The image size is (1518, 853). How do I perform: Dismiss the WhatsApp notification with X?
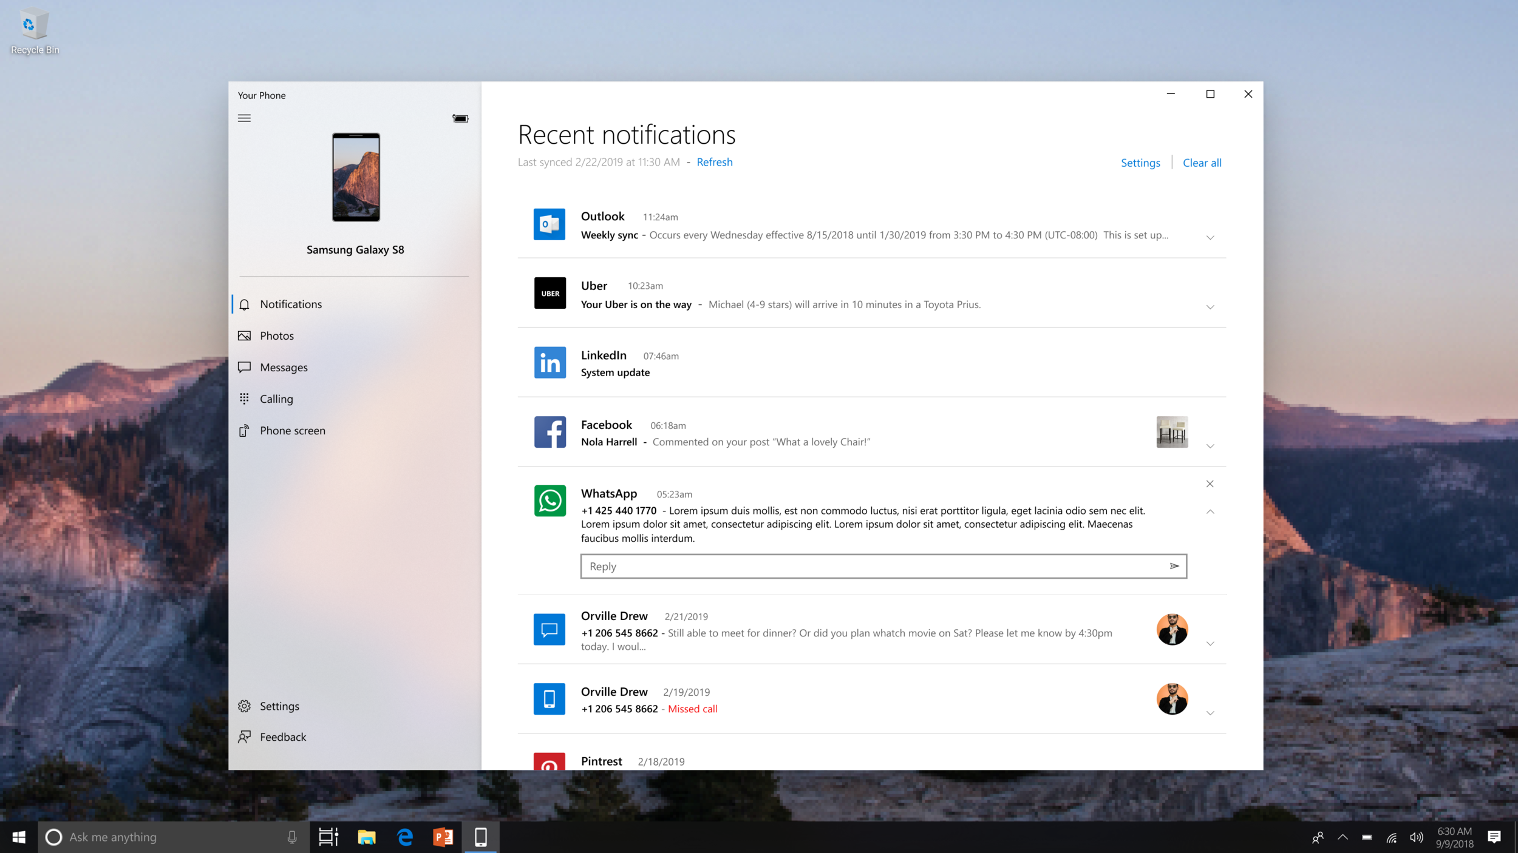point(1210,484)
